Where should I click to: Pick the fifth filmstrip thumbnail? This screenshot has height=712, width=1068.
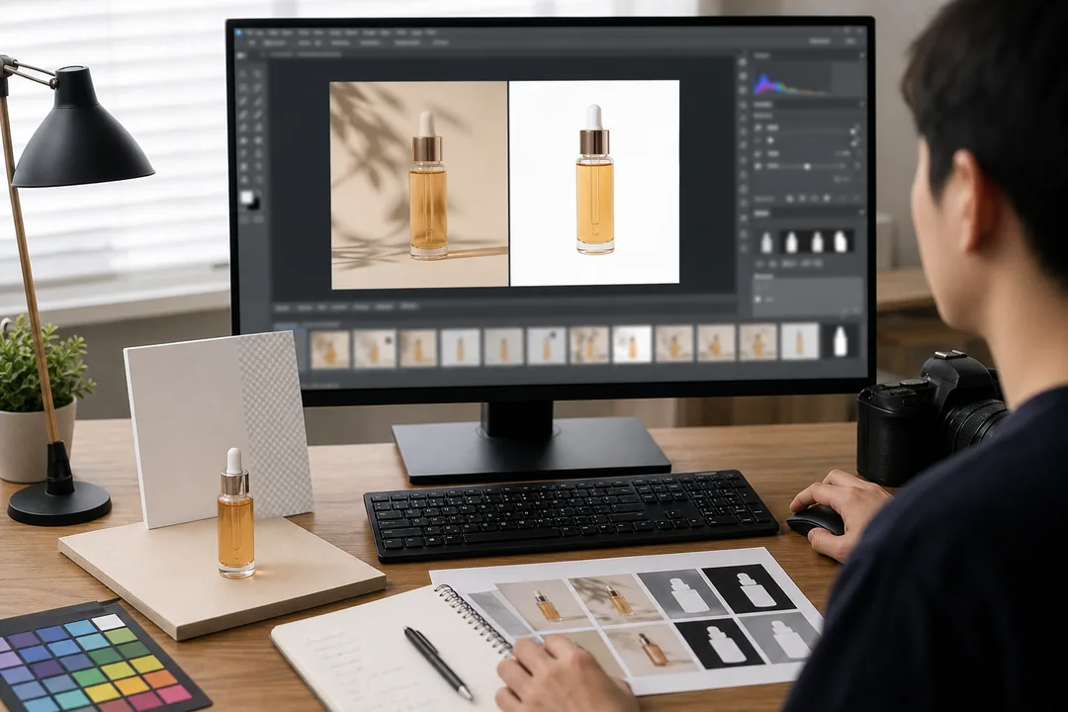tap(503, 346)
